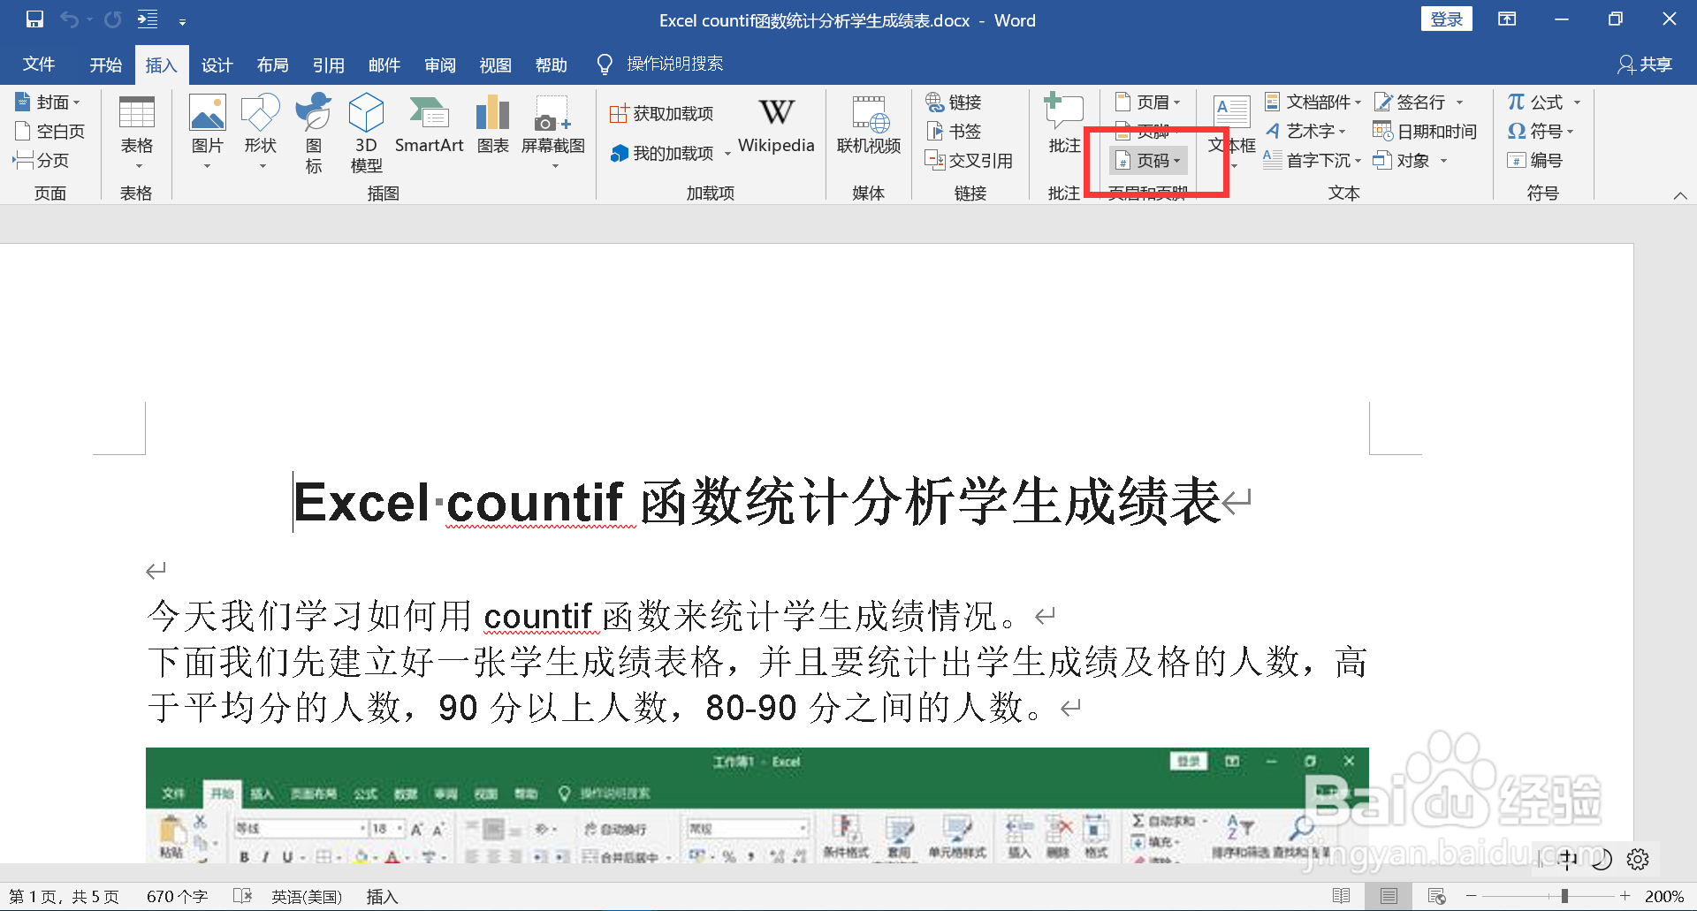Add a comment (批注)
Image resolution: width=1697 pixels, height=911 pixels.
(x=1064, y=124)
